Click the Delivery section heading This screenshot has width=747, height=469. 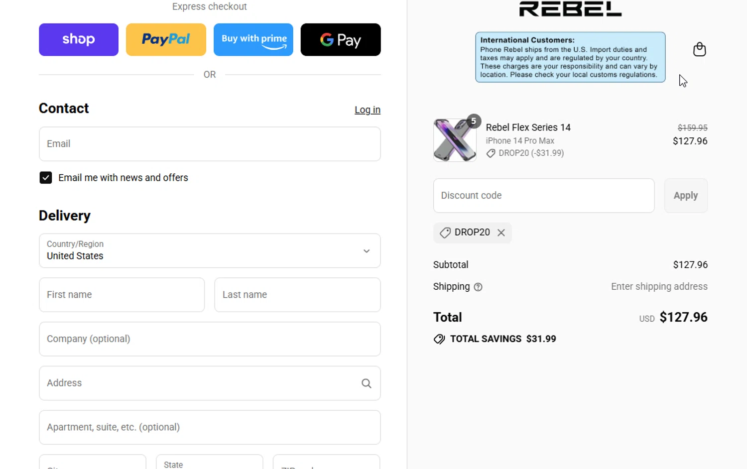[65, 216]
